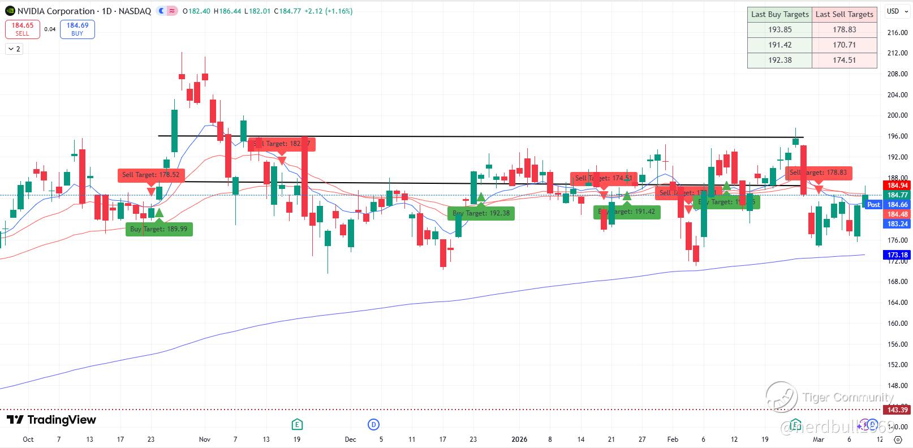Click green arrow above Buy Target: 191.42
The height and width of the screenshot is (448, 913).
[x=627, y=196]
